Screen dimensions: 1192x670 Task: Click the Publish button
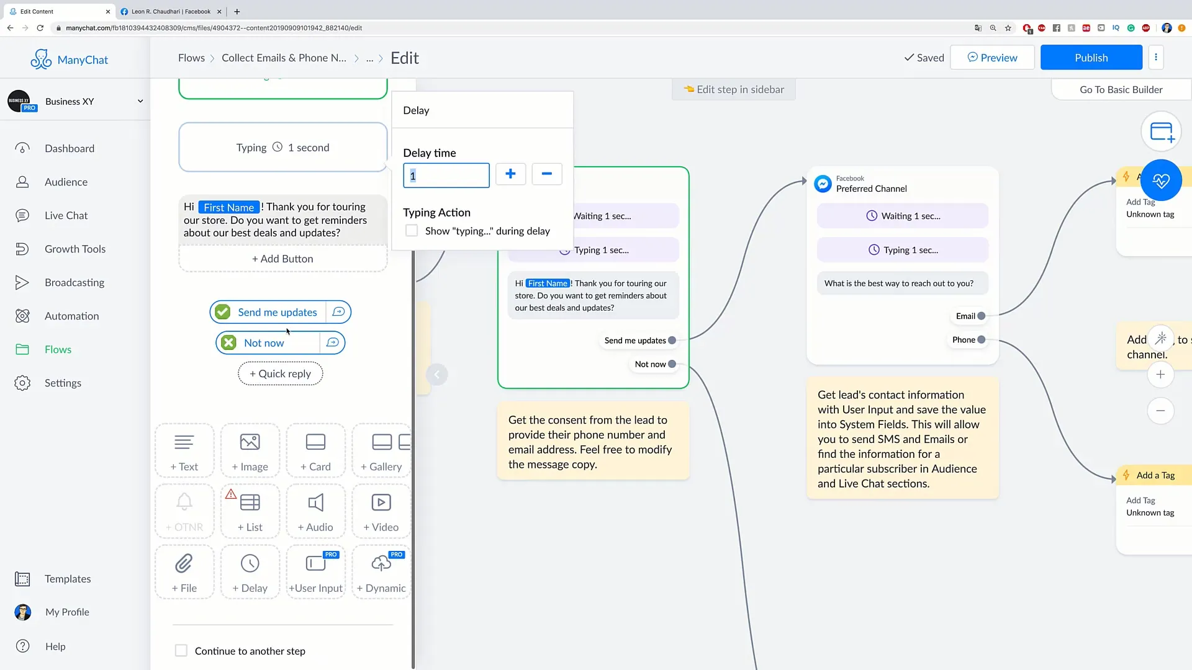tap(1091, 57)
